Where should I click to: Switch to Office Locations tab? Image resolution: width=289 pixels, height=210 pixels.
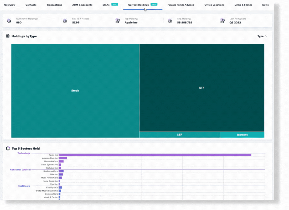(214, 5)
